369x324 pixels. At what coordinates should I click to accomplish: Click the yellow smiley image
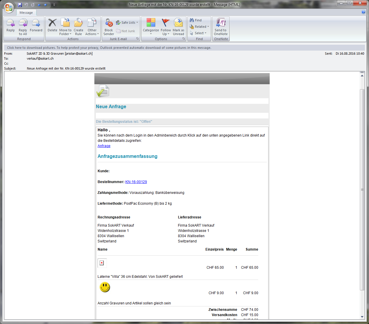tap(105, 287)
